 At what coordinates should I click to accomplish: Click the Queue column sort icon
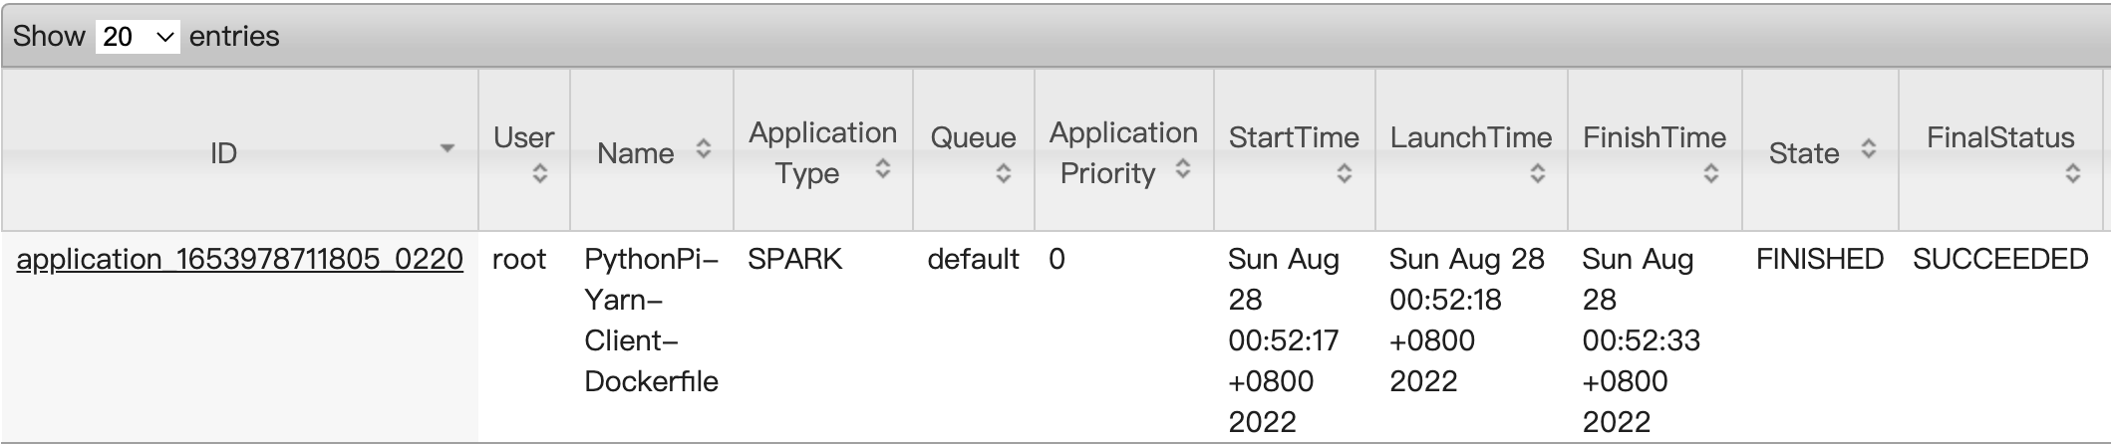[1003, 173]
